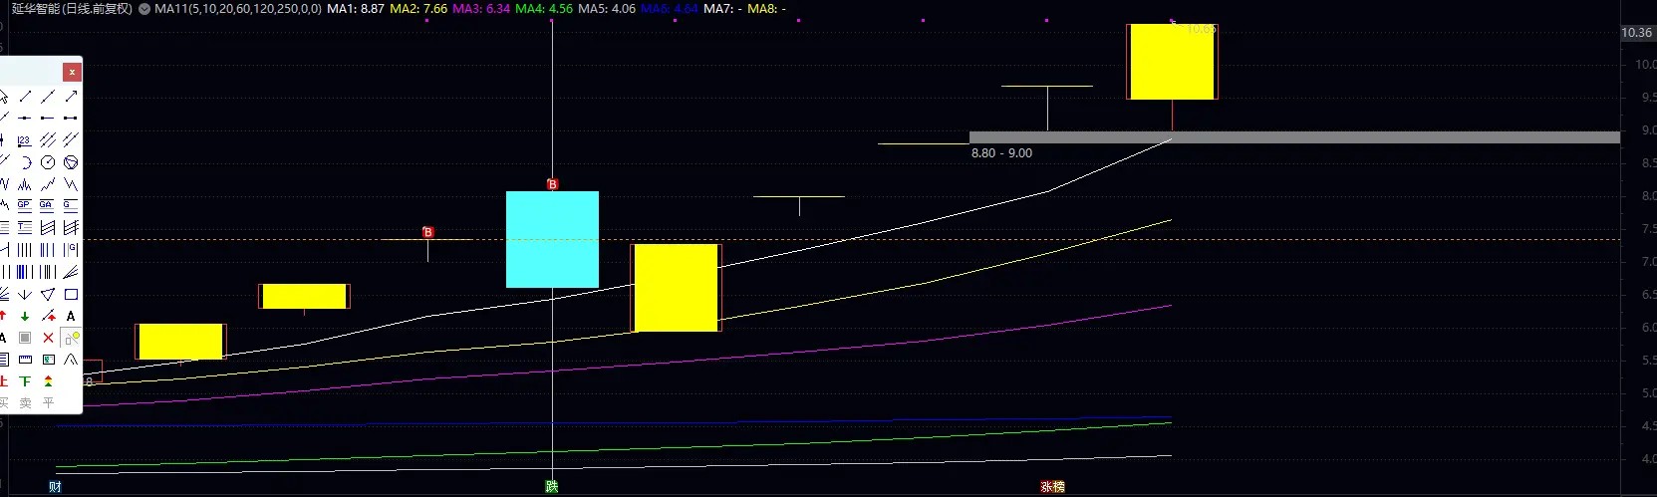Select the rectangle drawing tool
Screen dimensions: 1657x497
71,294
